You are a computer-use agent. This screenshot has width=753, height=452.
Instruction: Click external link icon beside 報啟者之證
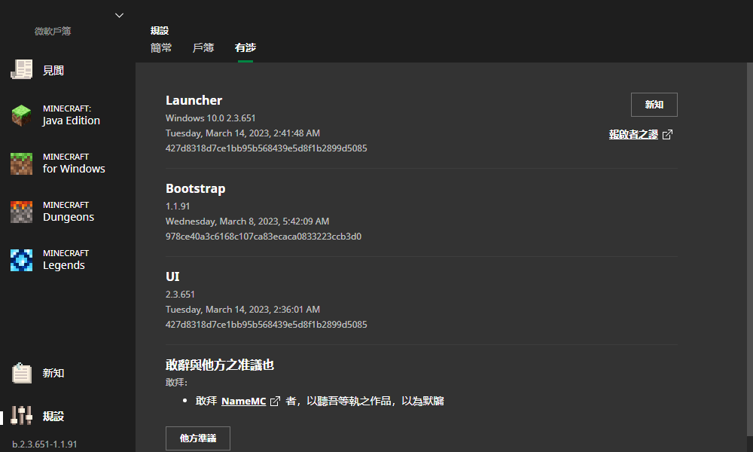[667, 135]
